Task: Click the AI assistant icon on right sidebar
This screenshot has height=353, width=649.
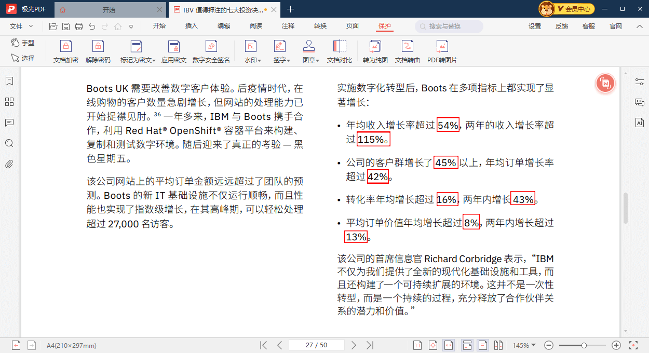Action: pyautogui.click(x=640, y=123)
